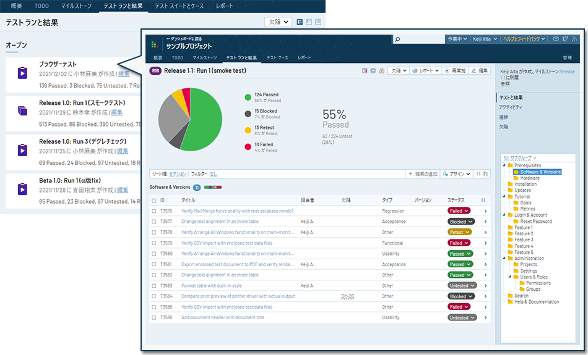Open details arrow for test T3580
Image resolution: width=588 pixels, height=355 pixels.
pos(485,254)
